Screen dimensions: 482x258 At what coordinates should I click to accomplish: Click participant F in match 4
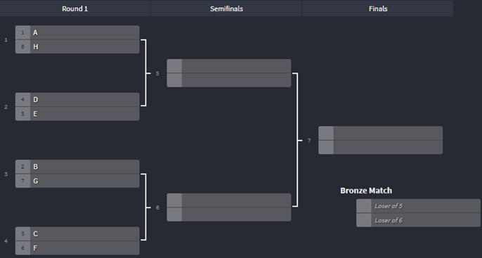point(77,248)
